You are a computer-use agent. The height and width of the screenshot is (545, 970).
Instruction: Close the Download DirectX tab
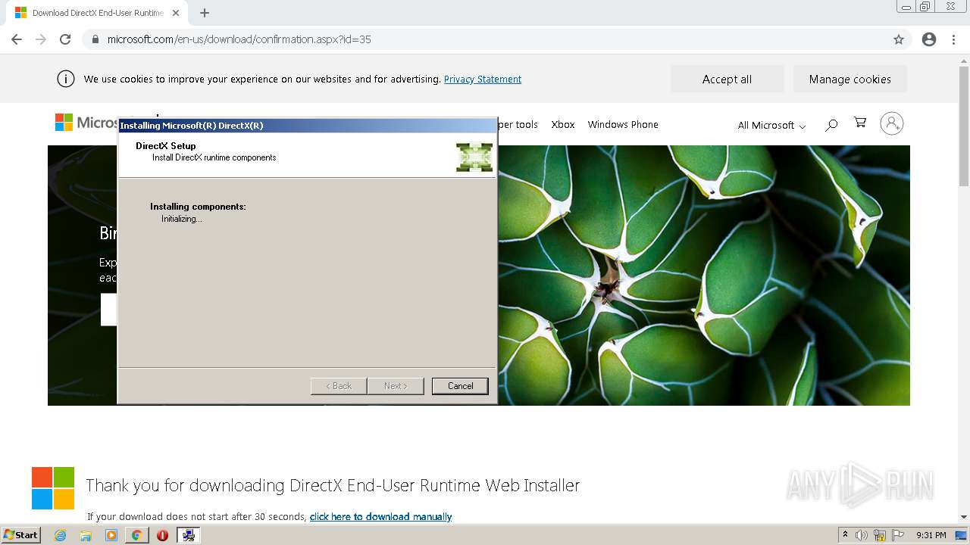pos(176,13)
